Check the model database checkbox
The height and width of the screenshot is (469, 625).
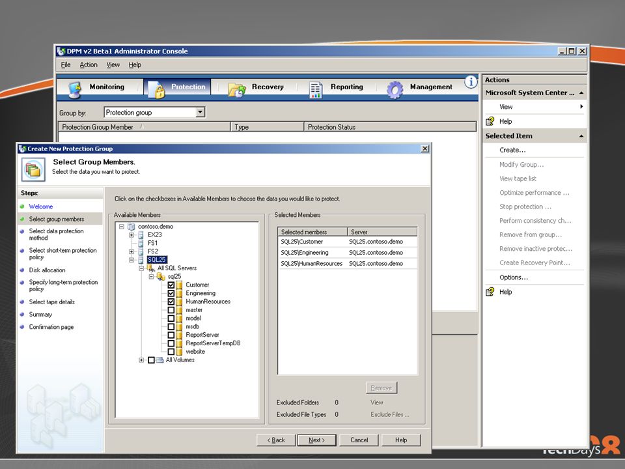click(x=171, y=319)
